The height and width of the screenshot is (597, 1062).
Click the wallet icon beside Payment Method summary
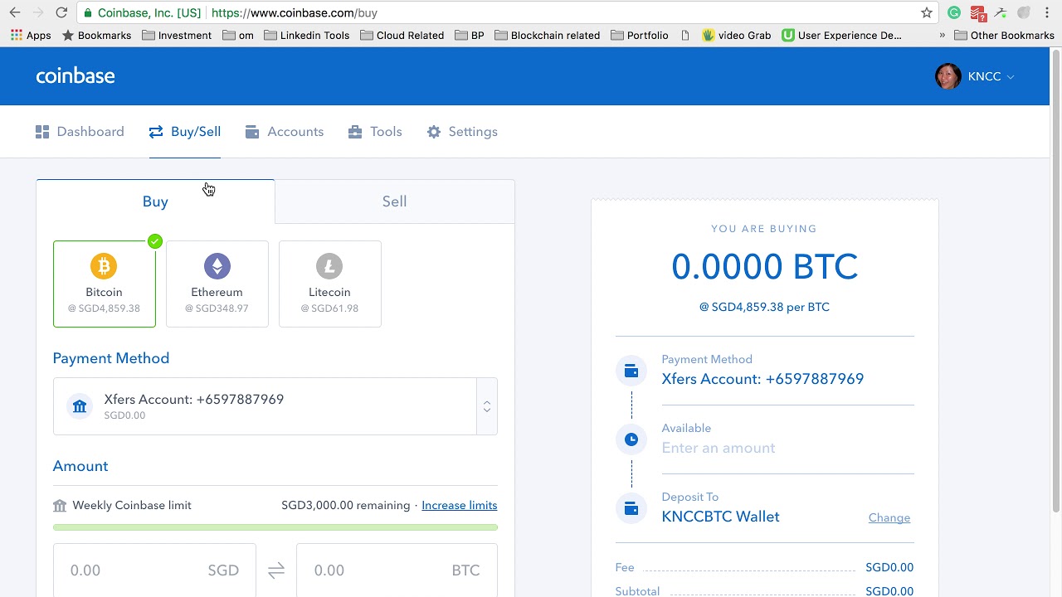coord(631,371)
